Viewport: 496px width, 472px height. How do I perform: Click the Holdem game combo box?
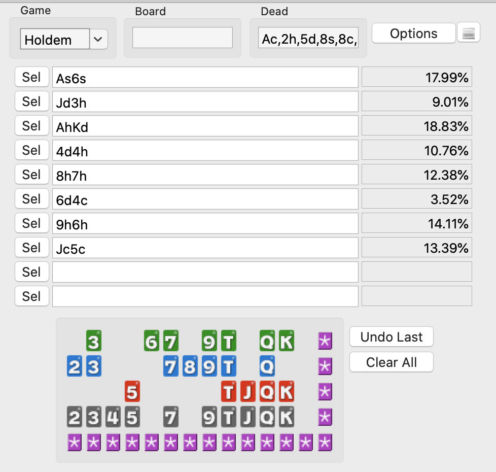point(55,39)
